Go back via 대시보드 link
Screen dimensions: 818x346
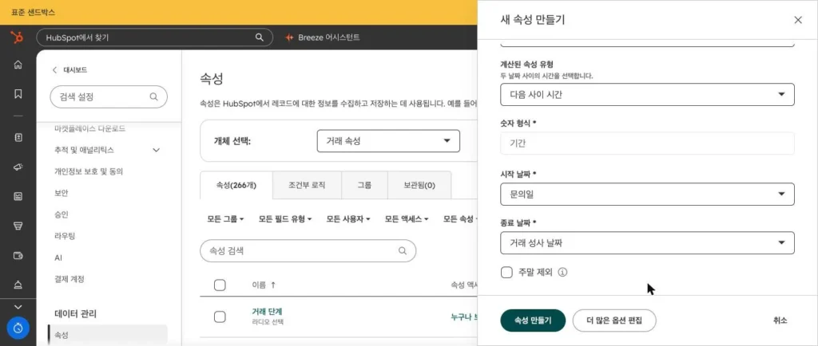(75, 70)
